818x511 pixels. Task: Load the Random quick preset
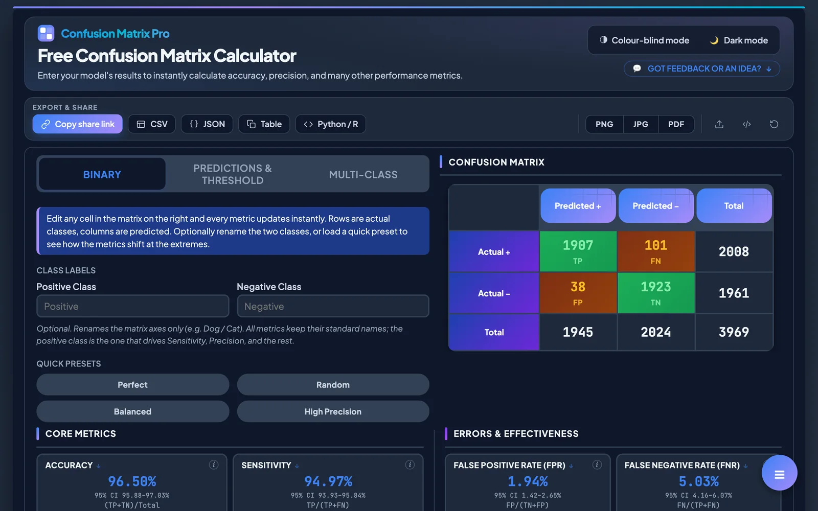click(333, 385)
